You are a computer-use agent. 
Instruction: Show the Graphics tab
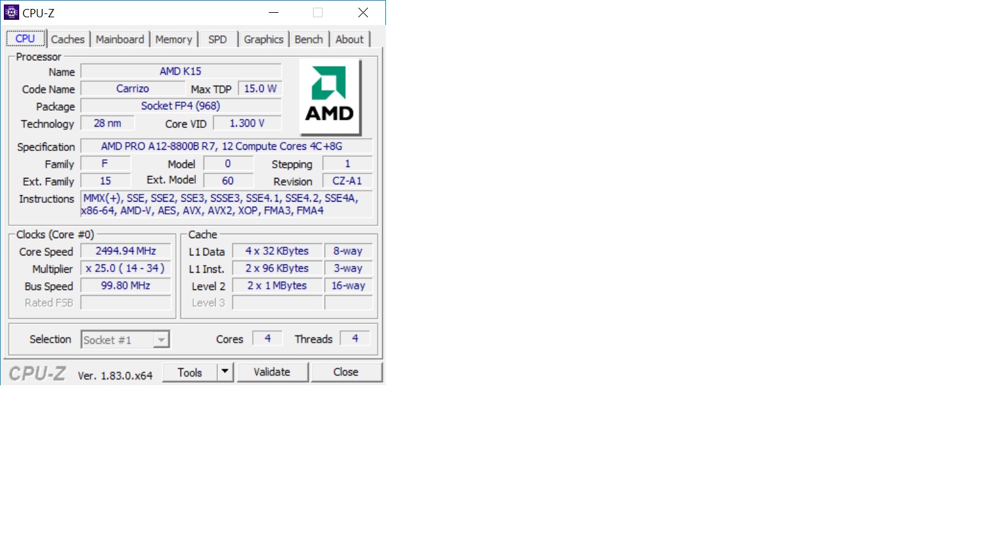[263, 40]
